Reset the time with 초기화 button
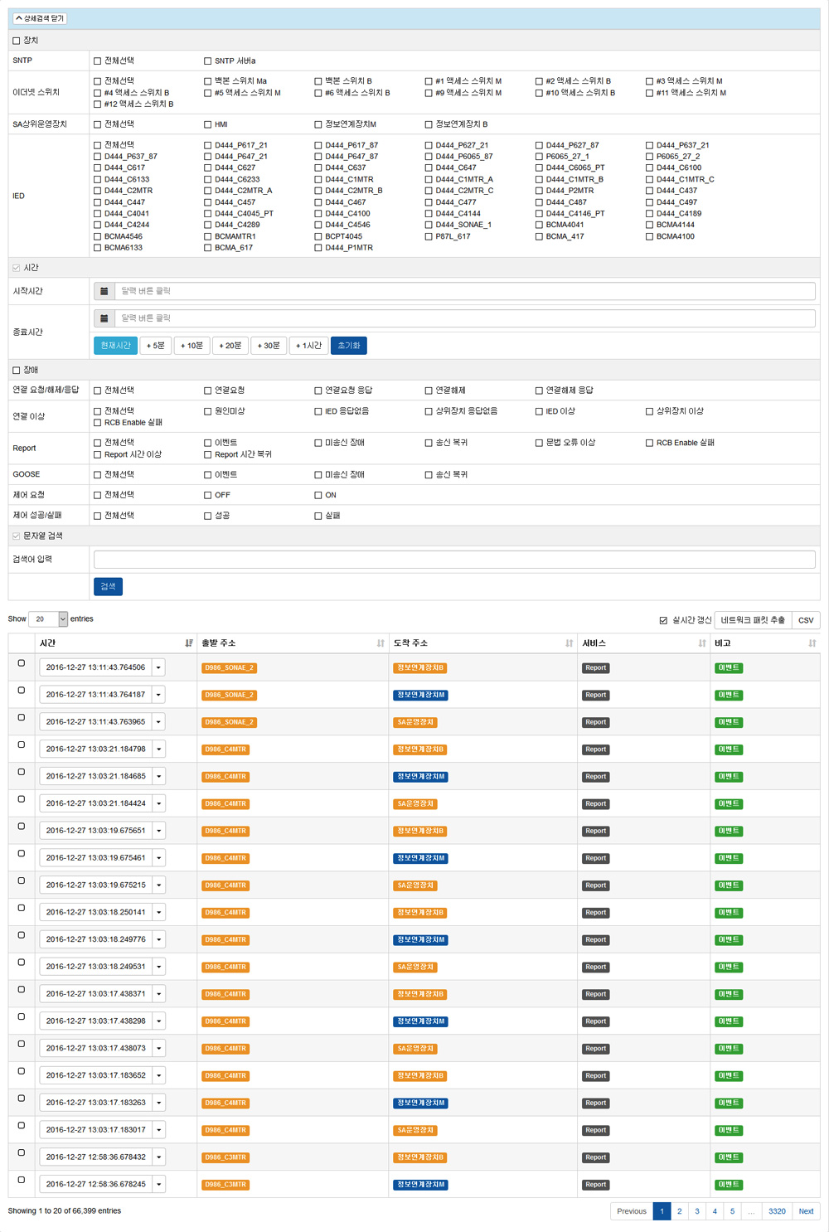The width and height of the screenshot is (829, 1232). 349,346
